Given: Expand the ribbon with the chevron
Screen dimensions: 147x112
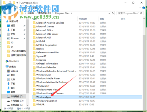Looking at the screenshot, I should [x=140, y=8].
